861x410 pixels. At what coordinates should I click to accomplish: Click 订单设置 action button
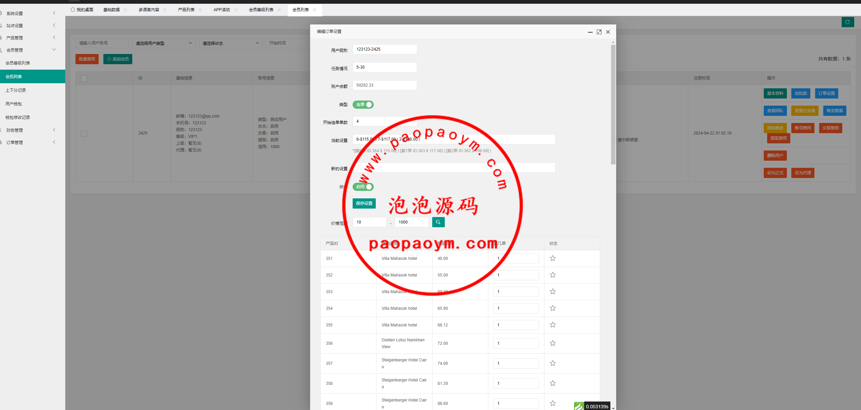[x=827, y=93]
